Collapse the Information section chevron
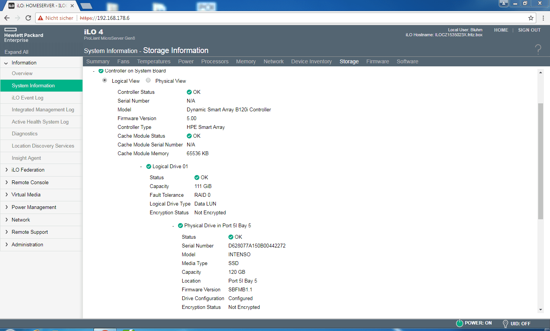The height and width of the screenshot is (331, 550). [6, 63]
